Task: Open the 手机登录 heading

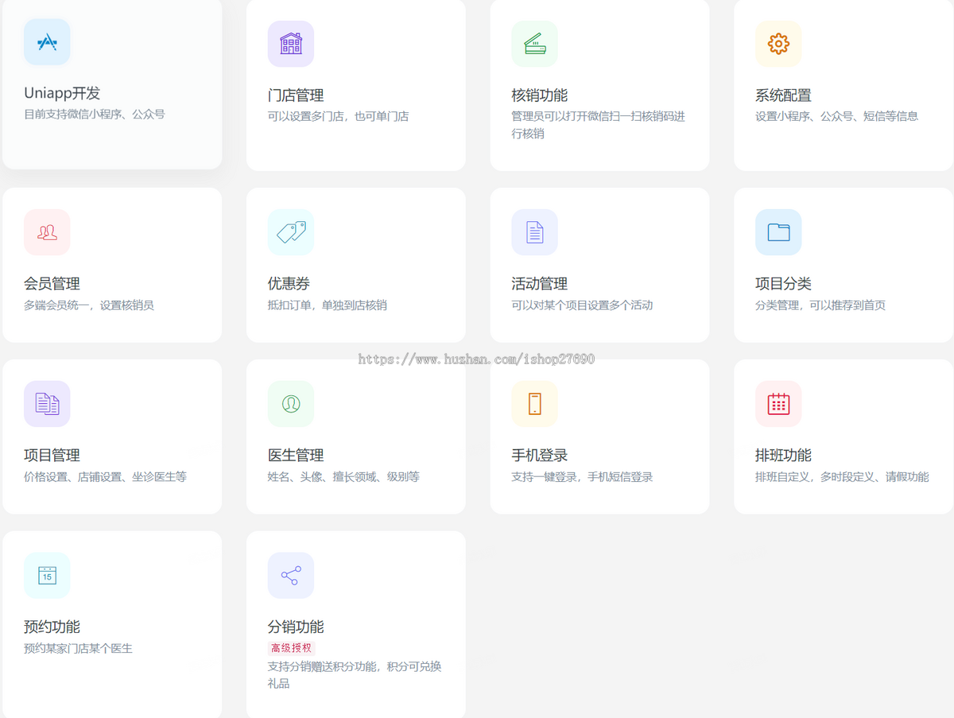Action: click(539, 456)
